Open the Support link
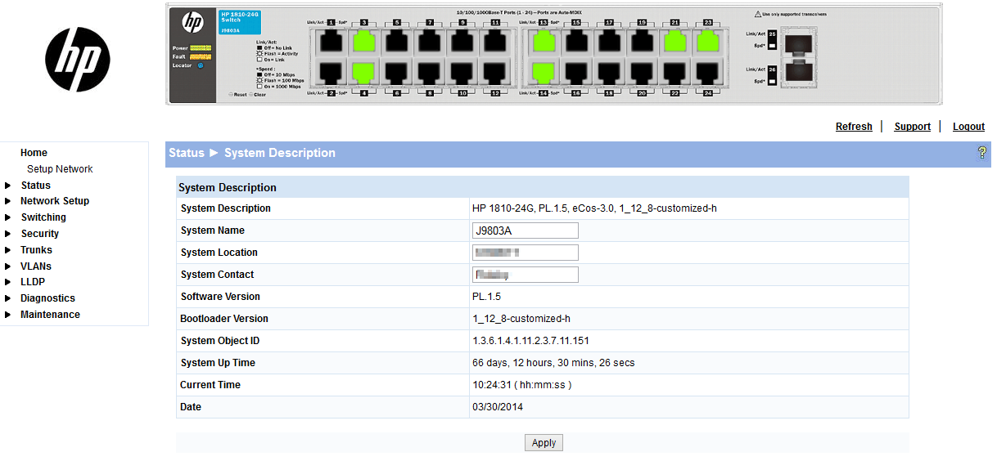This screenshot has height=461, width=997. 912,127
